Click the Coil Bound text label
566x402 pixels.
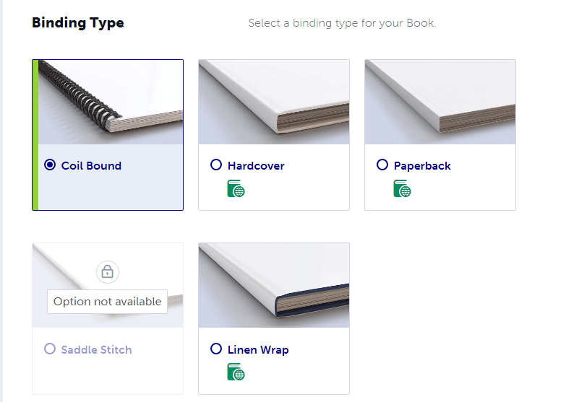[x=91, y=166]
